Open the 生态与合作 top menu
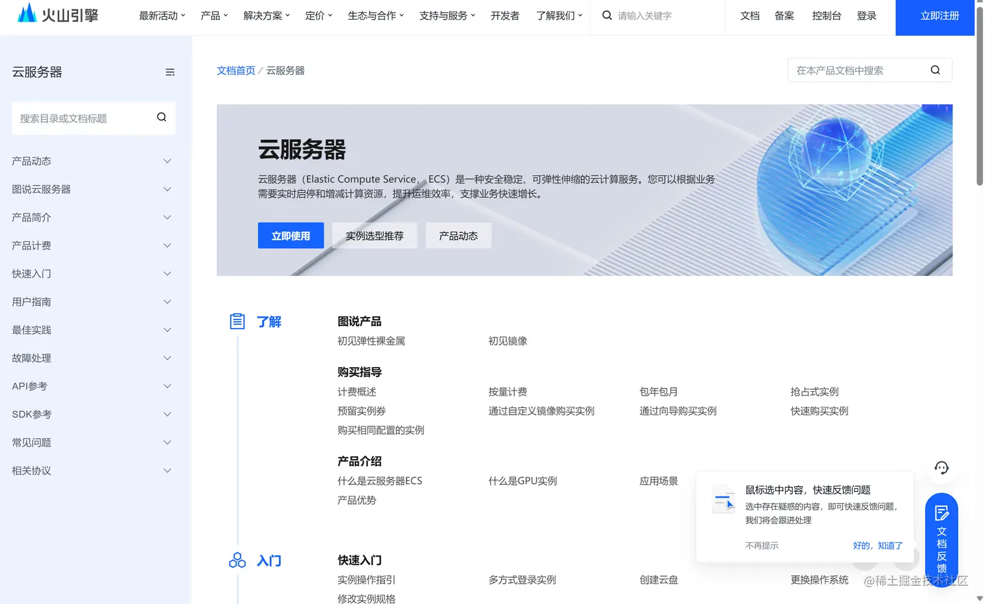Image resolution: width=985 pixels, height=604 pixels. tap(376, 16)
